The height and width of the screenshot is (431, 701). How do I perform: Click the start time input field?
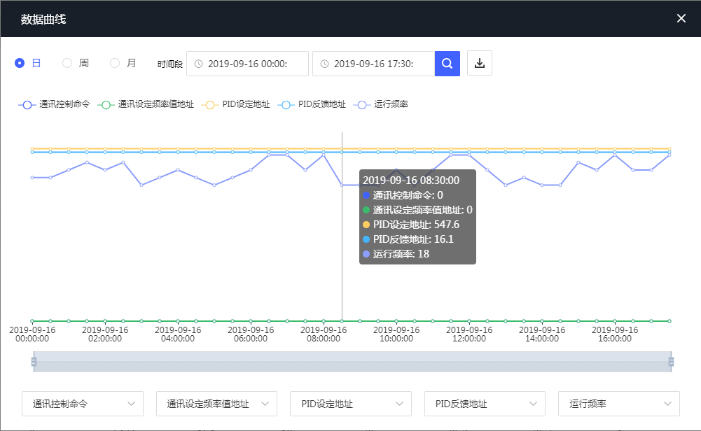pyautogui.click(x=252, y=64)
